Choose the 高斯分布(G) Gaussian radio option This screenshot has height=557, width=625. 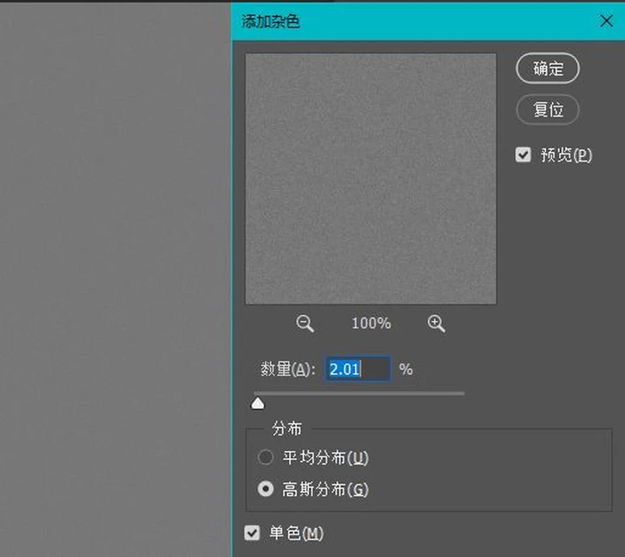[x=266, y=489]
